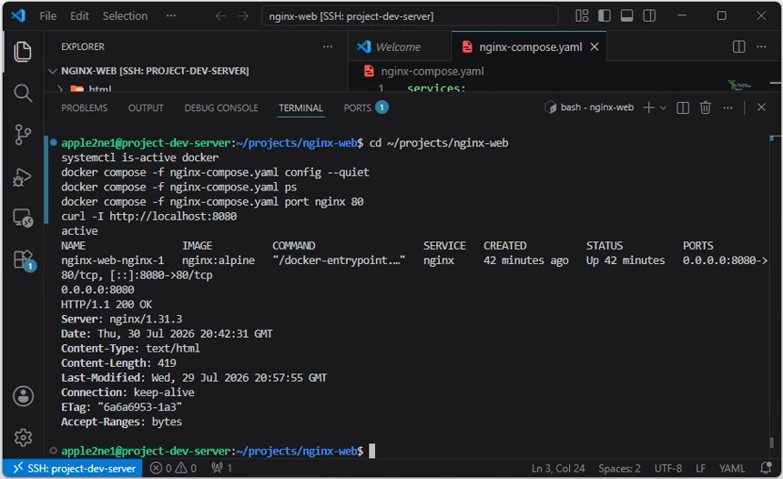Open terminal panel More Actions ellipsis
This screenshot has height=479, width=783.
(727, 107)
